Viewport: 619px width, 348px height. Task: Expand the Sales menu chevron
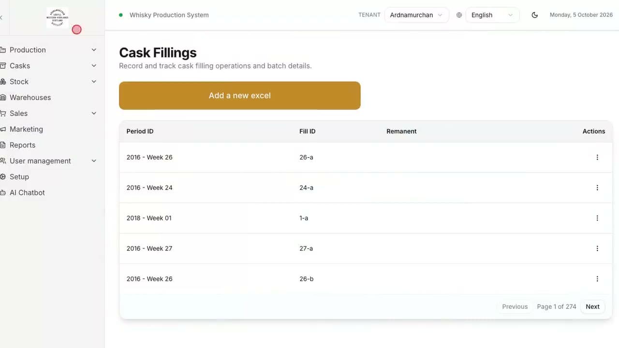point(94,113)
